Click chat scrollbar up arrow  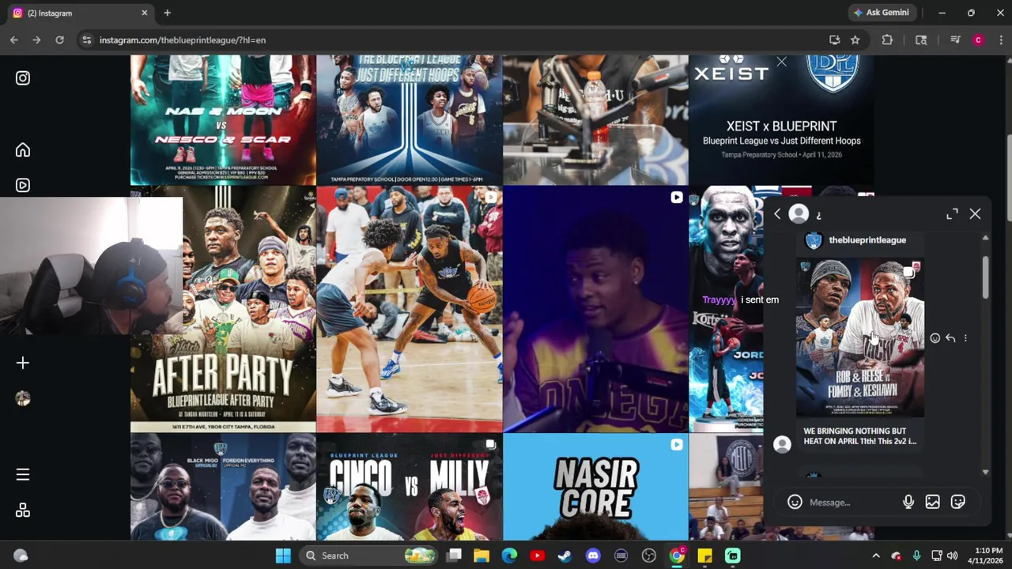pyautogui.click(x=985, y=237)
